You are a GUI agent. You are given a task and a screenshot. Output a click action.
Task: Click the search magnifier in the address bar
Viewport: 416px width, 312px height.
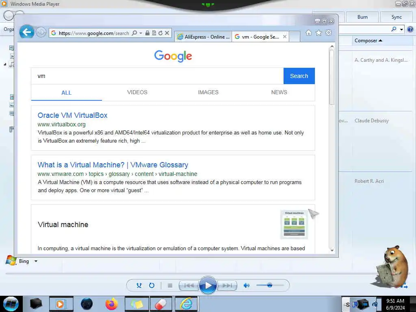coord(134,33)
